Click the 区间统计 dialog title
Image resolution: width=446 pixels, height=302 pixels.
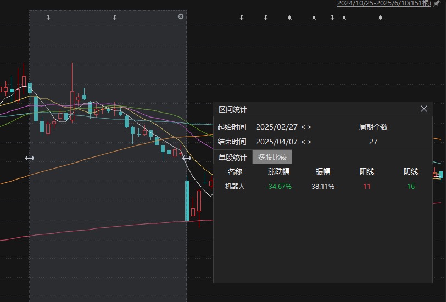click(x=233, y=109)
